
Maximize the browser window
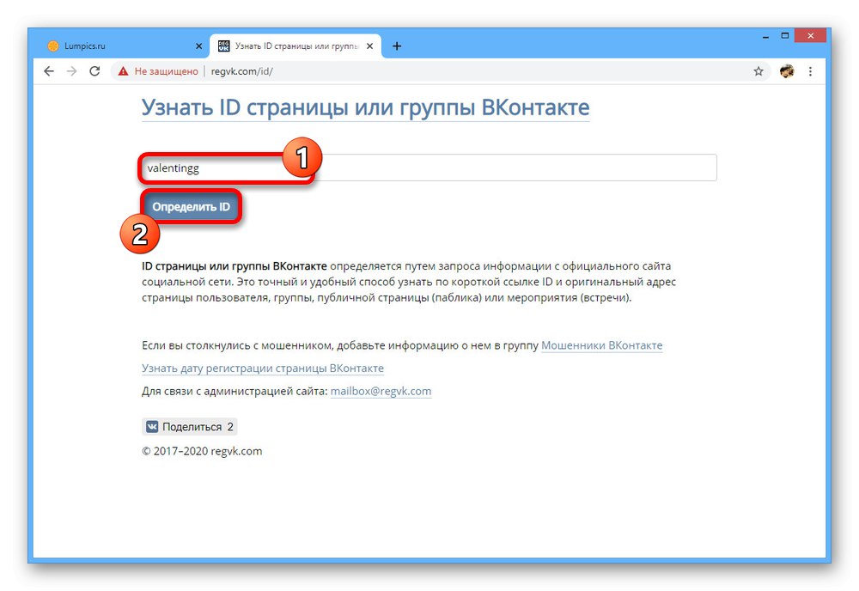point(785,36)
